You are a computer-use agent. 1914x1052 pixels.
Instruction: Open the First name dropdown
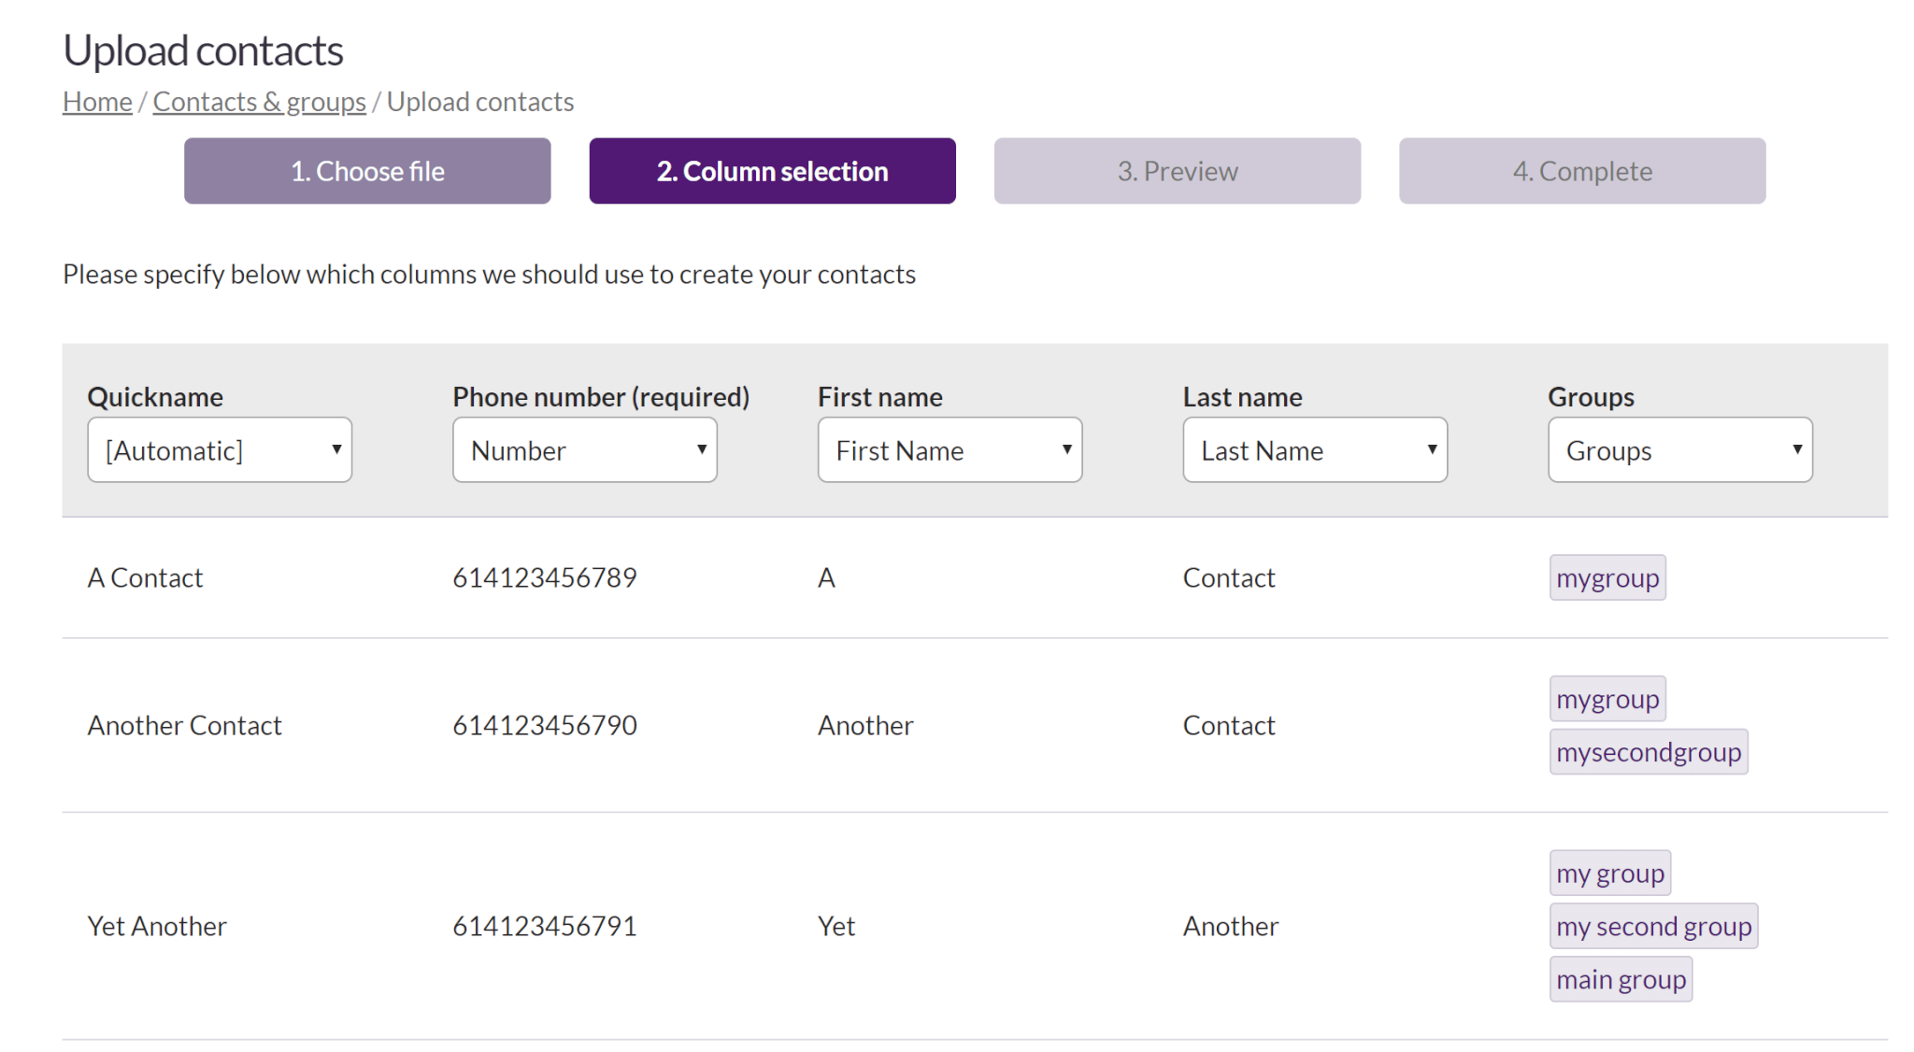tap(949, 449)
